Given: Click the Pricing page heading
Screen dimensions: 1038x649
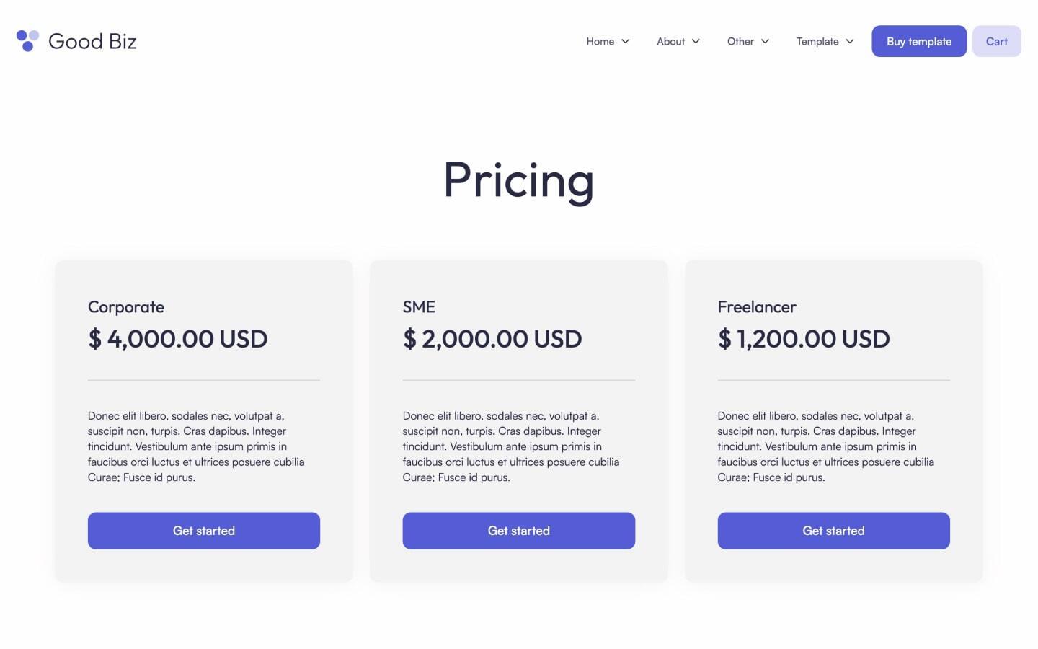Looking at the screenshot, I should 518,180.
